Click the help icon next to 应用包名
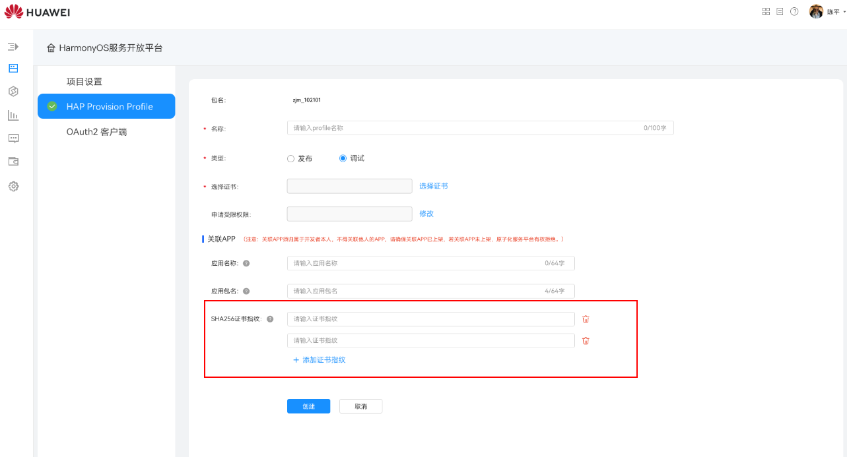 tap(246, 291)
